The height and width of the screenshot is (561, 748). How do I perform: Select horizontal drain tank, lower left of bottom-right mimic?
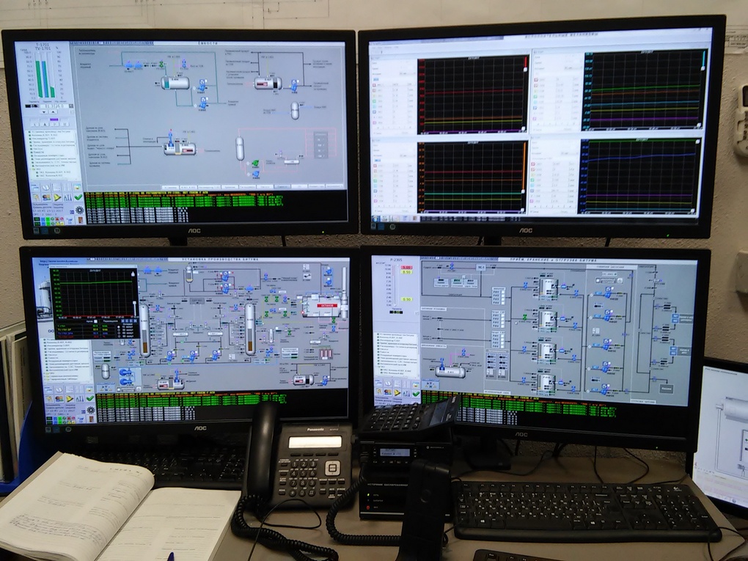[x=450, y=372]
